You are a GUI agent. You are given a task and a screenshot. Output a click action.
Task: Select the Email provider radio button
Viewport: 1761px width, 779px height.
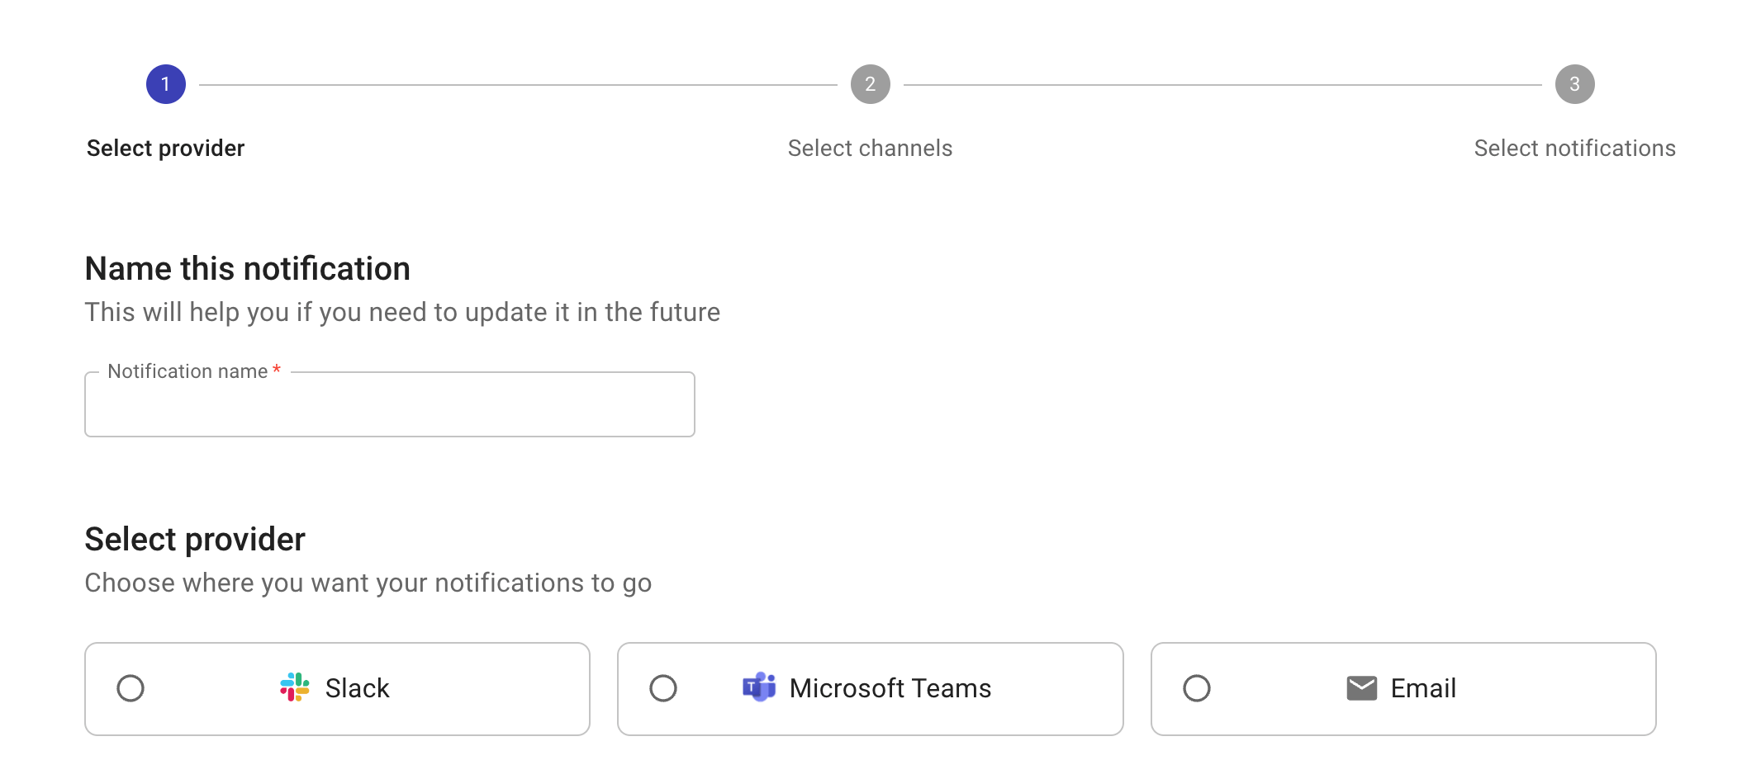coord(1197,688)
